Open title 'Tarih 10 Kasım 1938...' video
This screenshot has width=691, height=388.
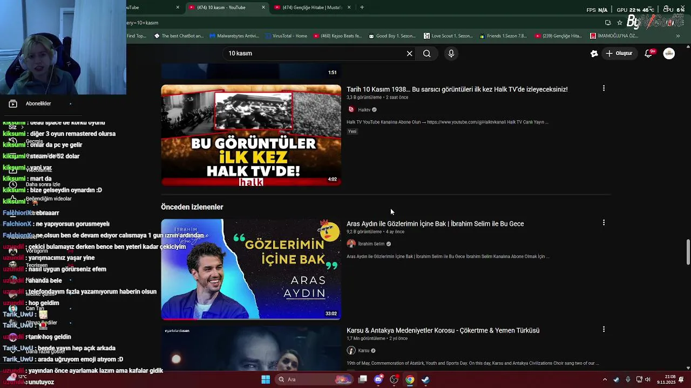[x=457, y=89]
